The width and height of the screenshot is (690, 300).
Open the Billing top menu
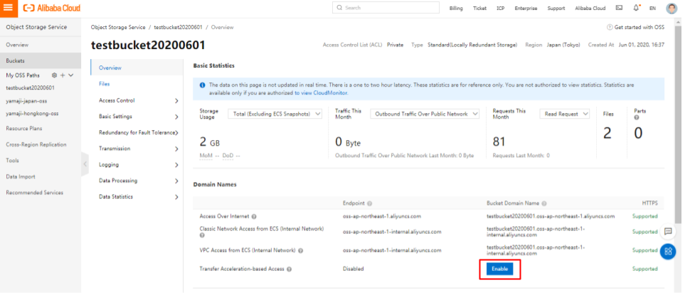pos(456,9)
